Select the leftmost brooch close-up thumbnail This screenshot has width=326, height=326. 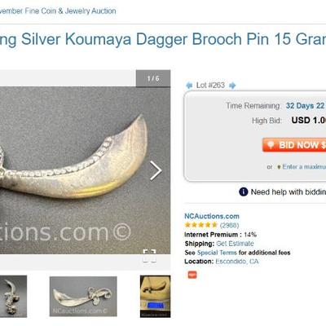click(x=13, y=297)
